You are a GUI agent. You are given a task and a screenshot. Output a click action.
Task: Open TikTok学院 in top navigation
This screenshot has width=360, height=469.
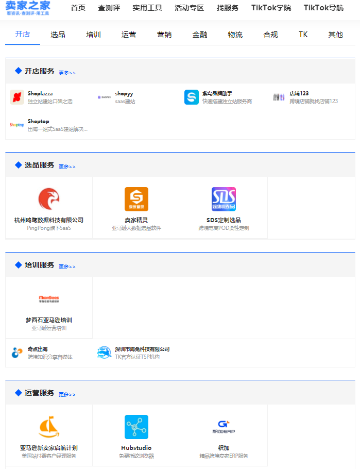point(271,8)
